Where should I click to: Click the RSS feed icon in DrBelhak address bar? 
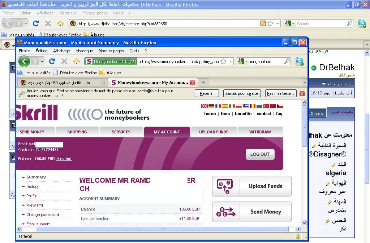[x=263, y=23]
